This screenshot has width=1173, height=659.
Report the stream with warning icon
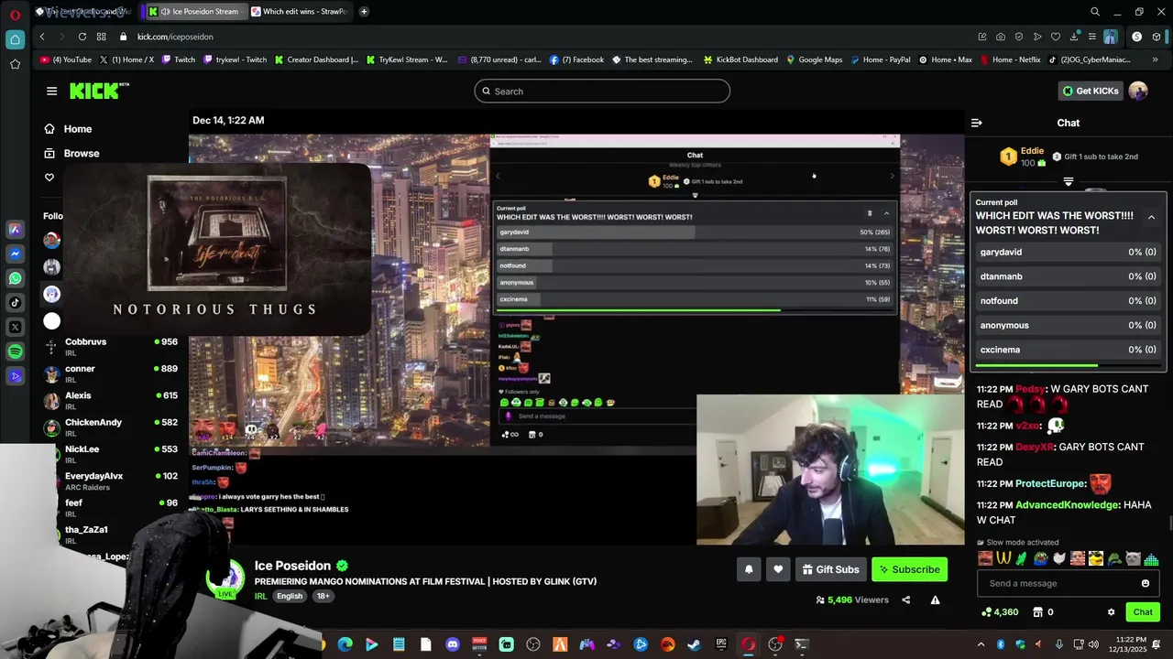click(935, 600)
